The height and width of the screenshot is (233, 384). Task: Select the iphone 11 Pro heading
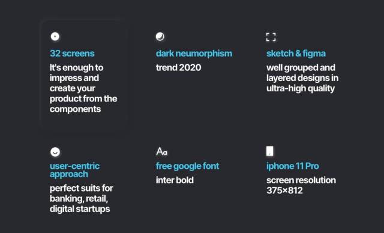tap(293, 166)
